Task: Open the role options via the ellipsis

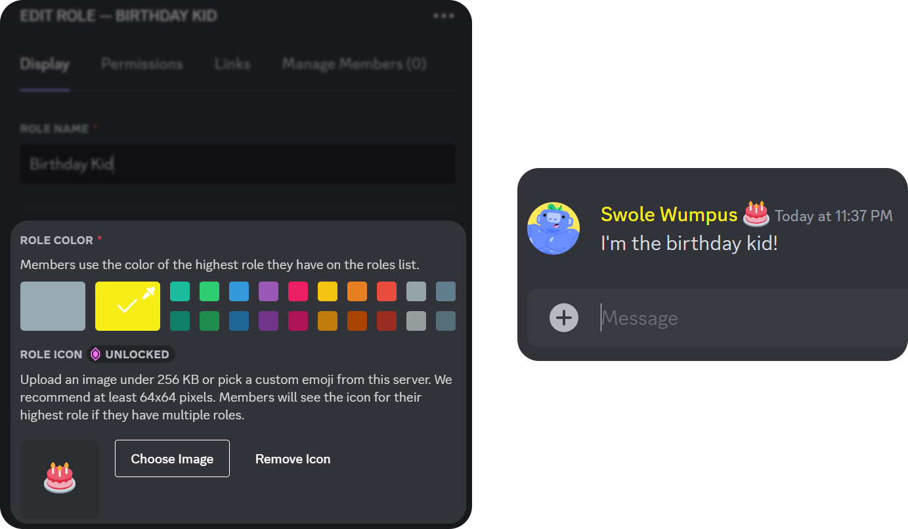Action: click(443, 14)
